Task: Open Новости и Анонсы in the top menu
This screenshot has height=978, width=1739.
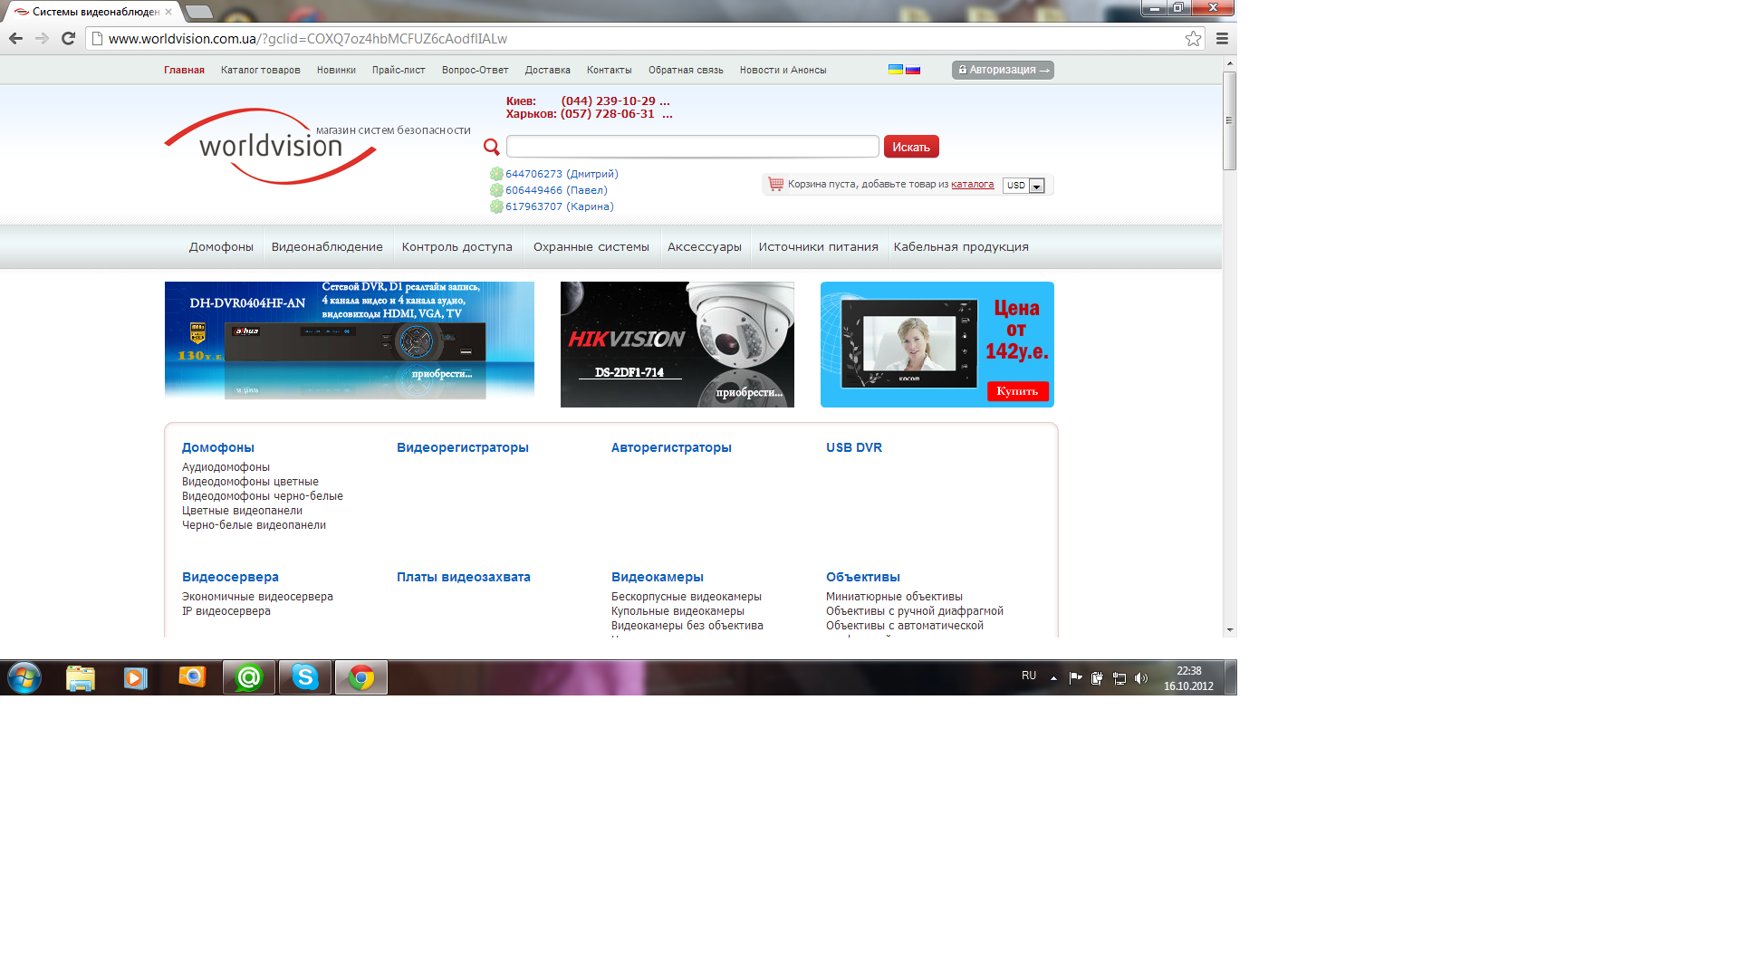Action: [783, 70]
